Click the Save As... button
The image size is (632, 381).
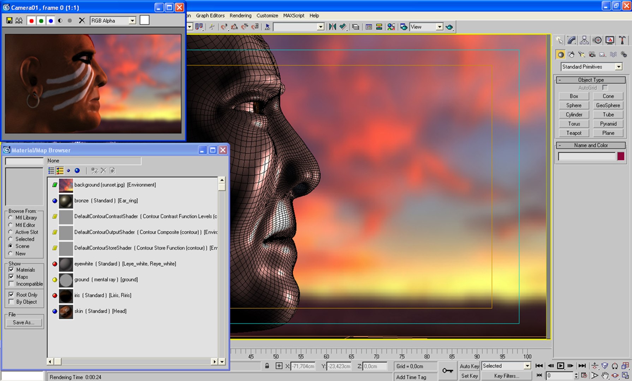tap(24, 322)
